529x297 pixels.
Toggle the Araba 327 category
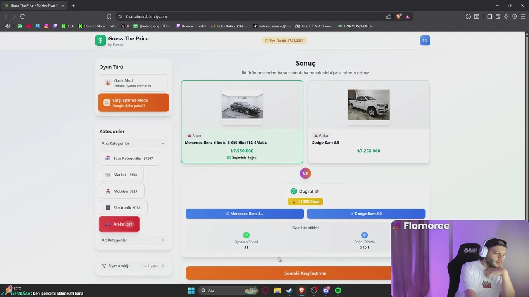pyautogui.click(x=119, y=224)
